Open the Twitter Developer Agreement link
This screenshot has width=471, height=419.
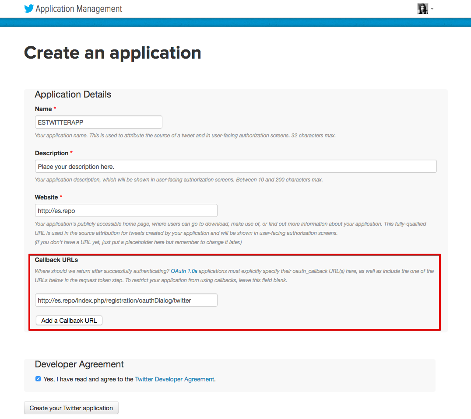coord(175,379)
